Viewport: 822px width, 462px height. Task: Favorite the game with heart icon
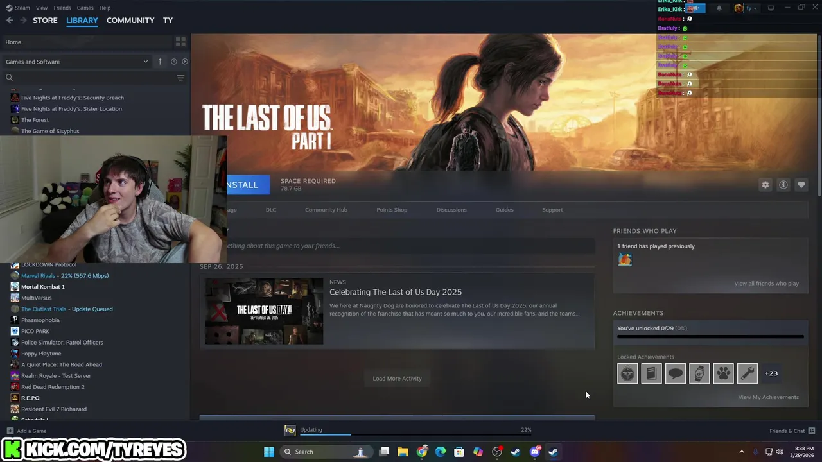(801, 185)
